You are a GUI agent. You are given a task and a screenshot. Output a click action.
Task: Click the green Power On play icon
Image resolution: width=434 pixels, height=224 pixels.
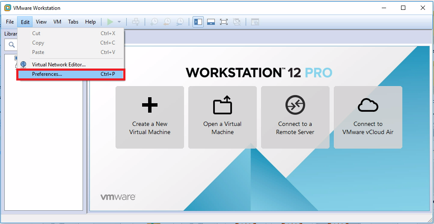[x=110, y=22]
